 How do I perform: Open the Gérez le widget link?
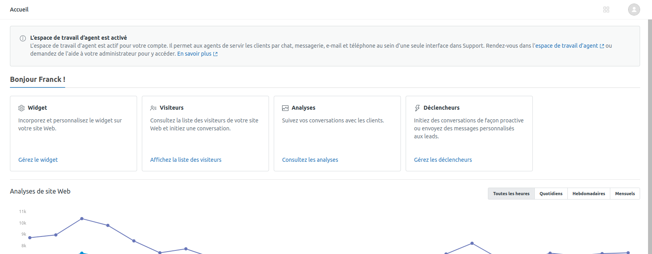click(x=38, y=160)
